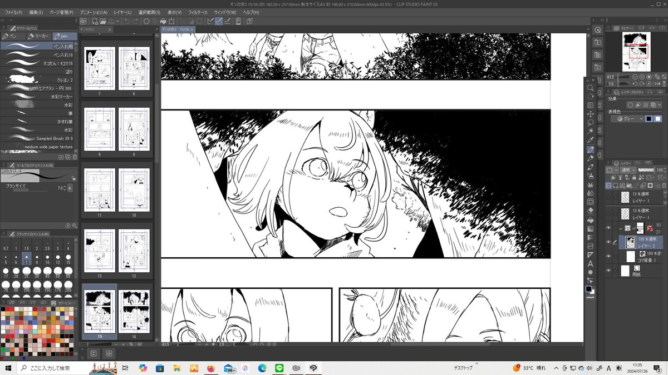Select the Lasso selection tool
Image resolution: width=668 pixels, height=375 pixels.
tap(590, 122)
